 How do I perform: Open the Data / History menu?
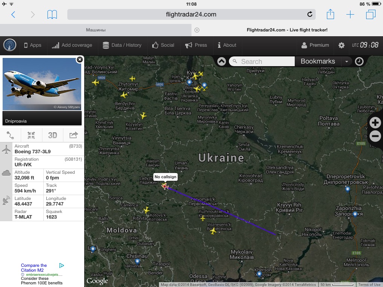tap(122, 45)
